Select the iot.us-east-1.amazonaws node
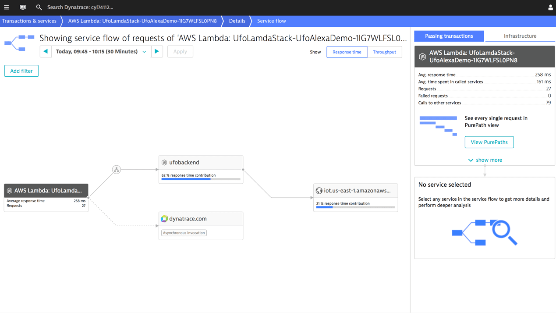556x313 pixels. coord(356,198)
